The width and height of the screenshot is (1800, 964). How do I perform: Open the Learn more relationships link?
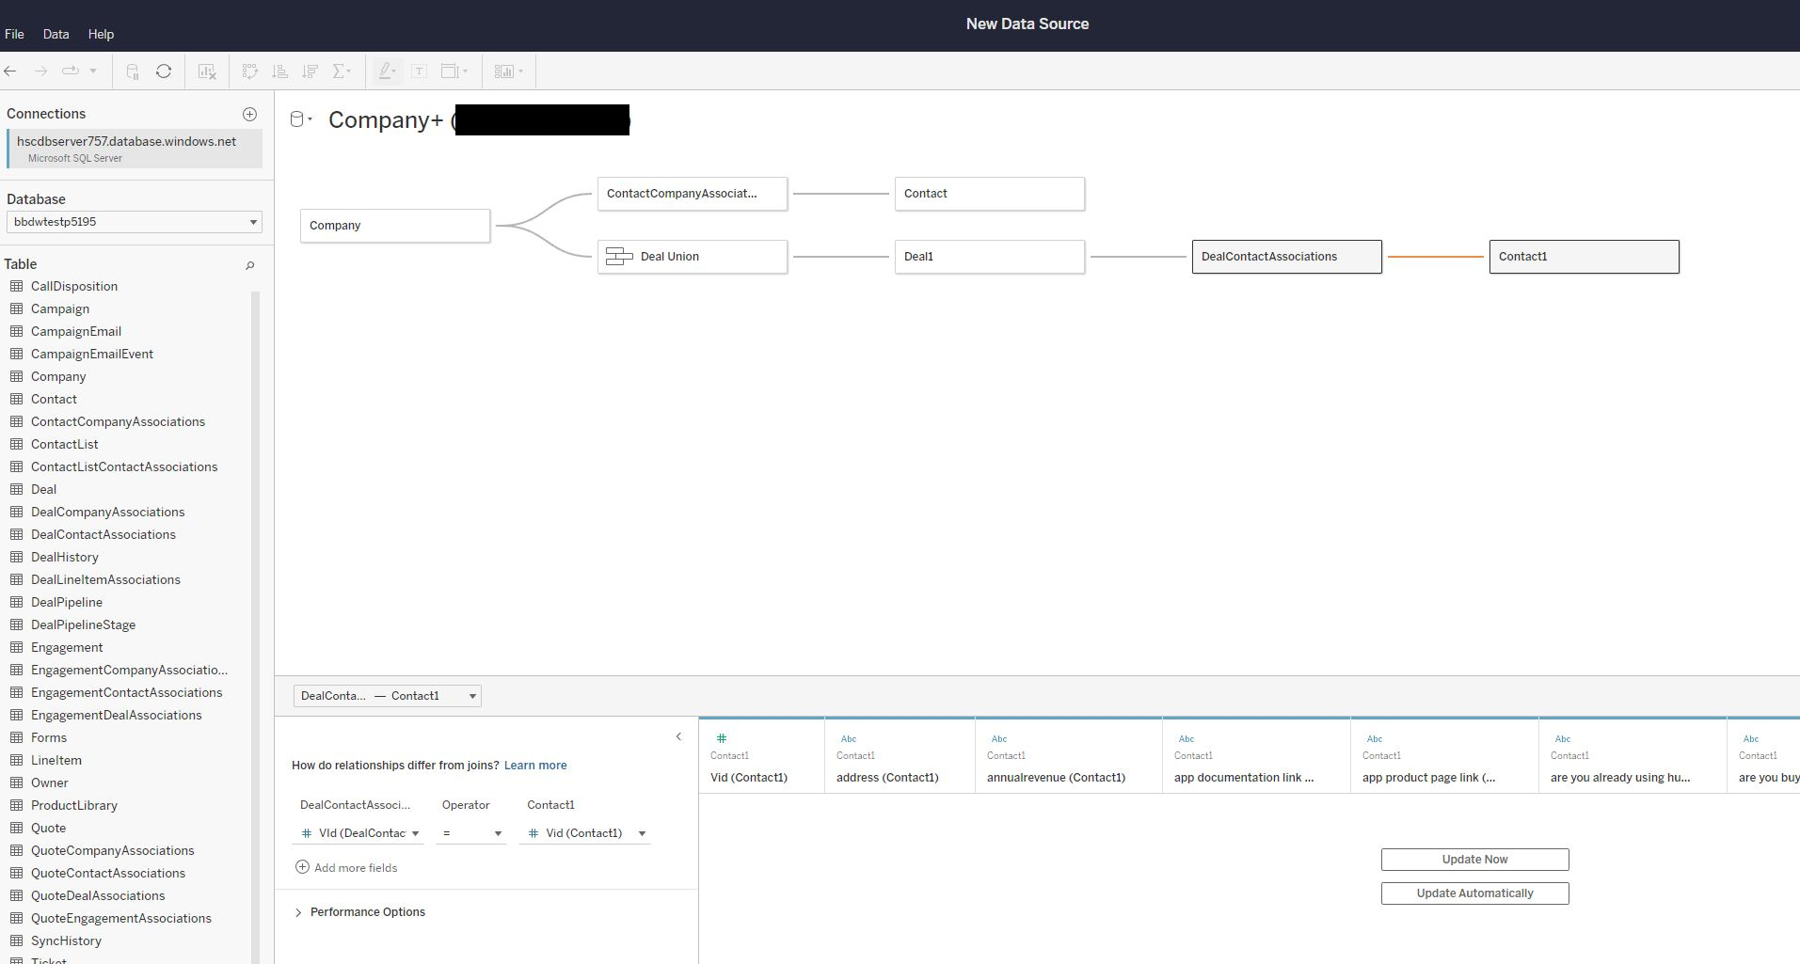pos(534,765)
